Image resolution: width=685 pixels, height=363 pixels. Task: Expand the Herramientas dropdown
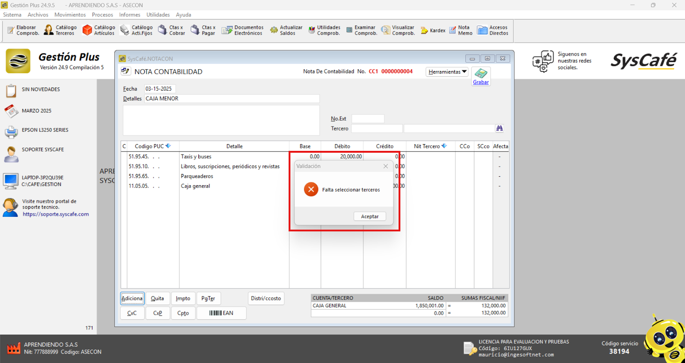[447, 72]
